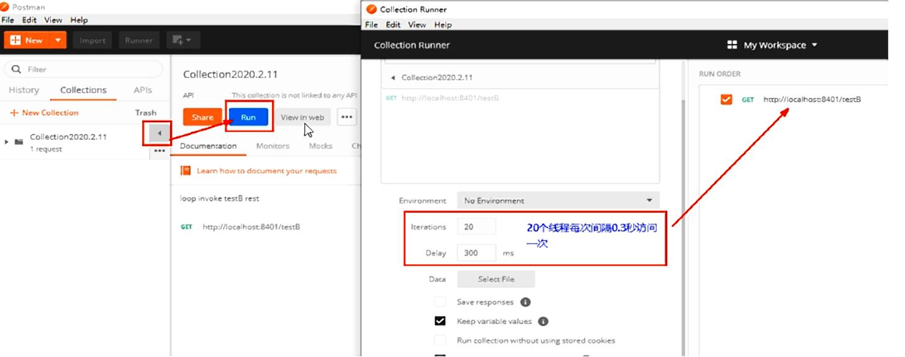Image resolution: width=905 pixels, height=357 pixels.
Task: Switch to the APIs tab
Action: 143,90
